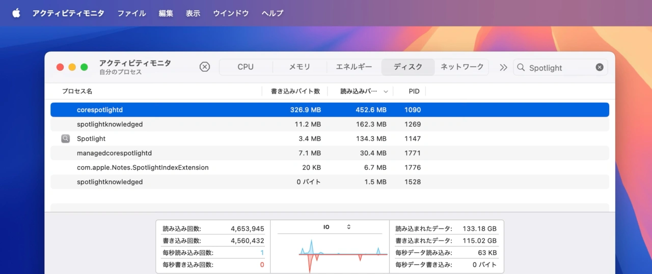Switch to the CPU tab
Screen dimensions: 652x274
point(246,67)
